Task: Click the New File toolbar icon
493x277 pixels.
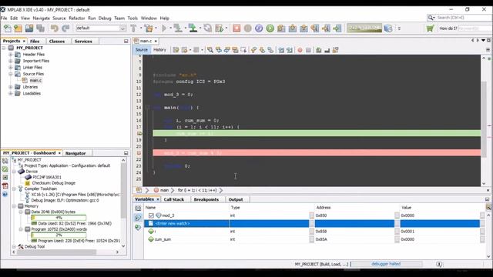Action: [7, 28]
